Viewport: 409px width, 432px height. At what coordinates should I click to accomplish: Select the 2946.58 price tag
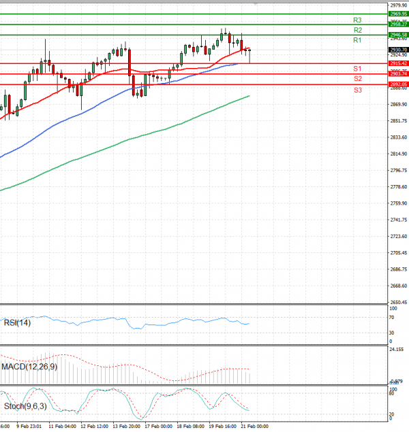[399, 35]
